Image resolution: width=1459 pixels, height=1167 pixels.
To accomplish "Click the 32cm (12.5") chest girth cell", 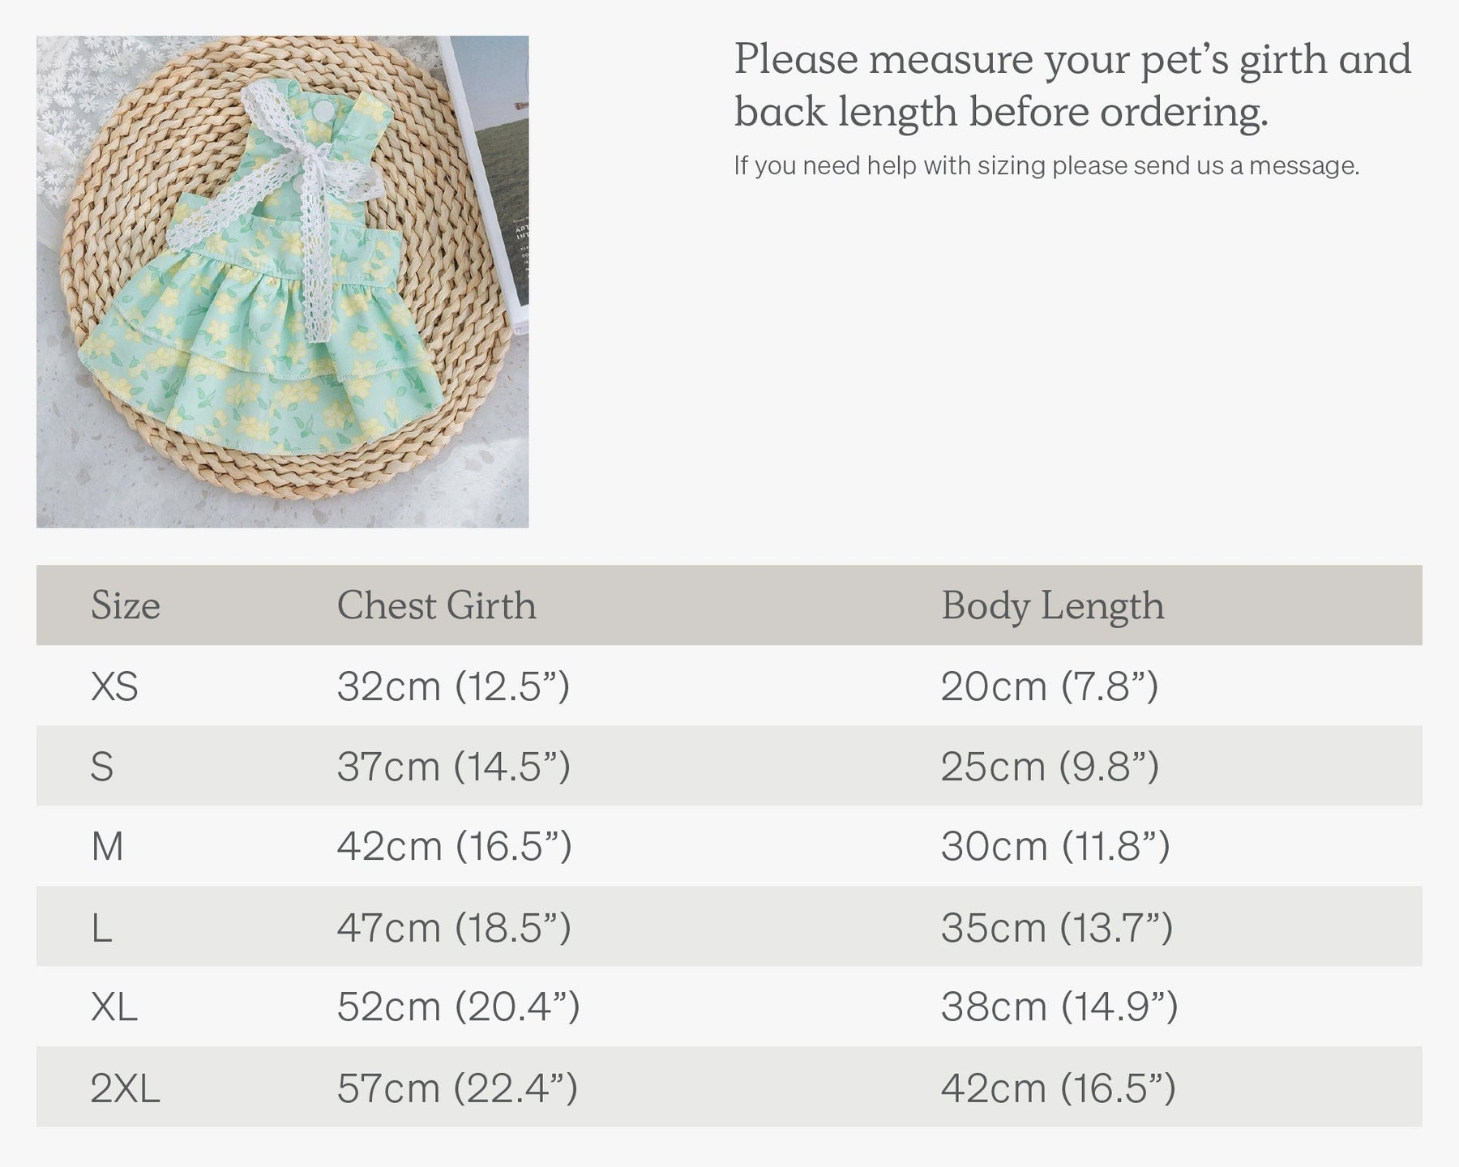I will pyautogui.click(x=453, y=686).
